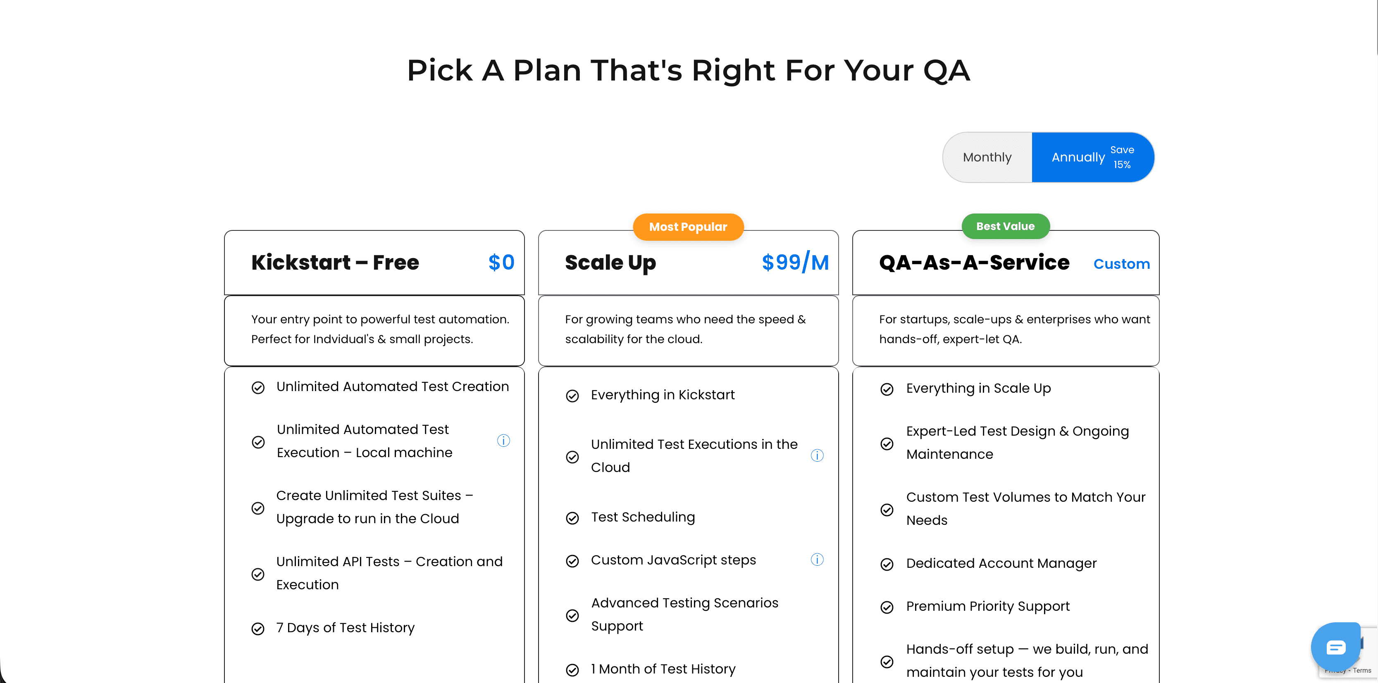1378x683 pixels.
Task: Open the chat support widget
Action: tap(1336, 647)
